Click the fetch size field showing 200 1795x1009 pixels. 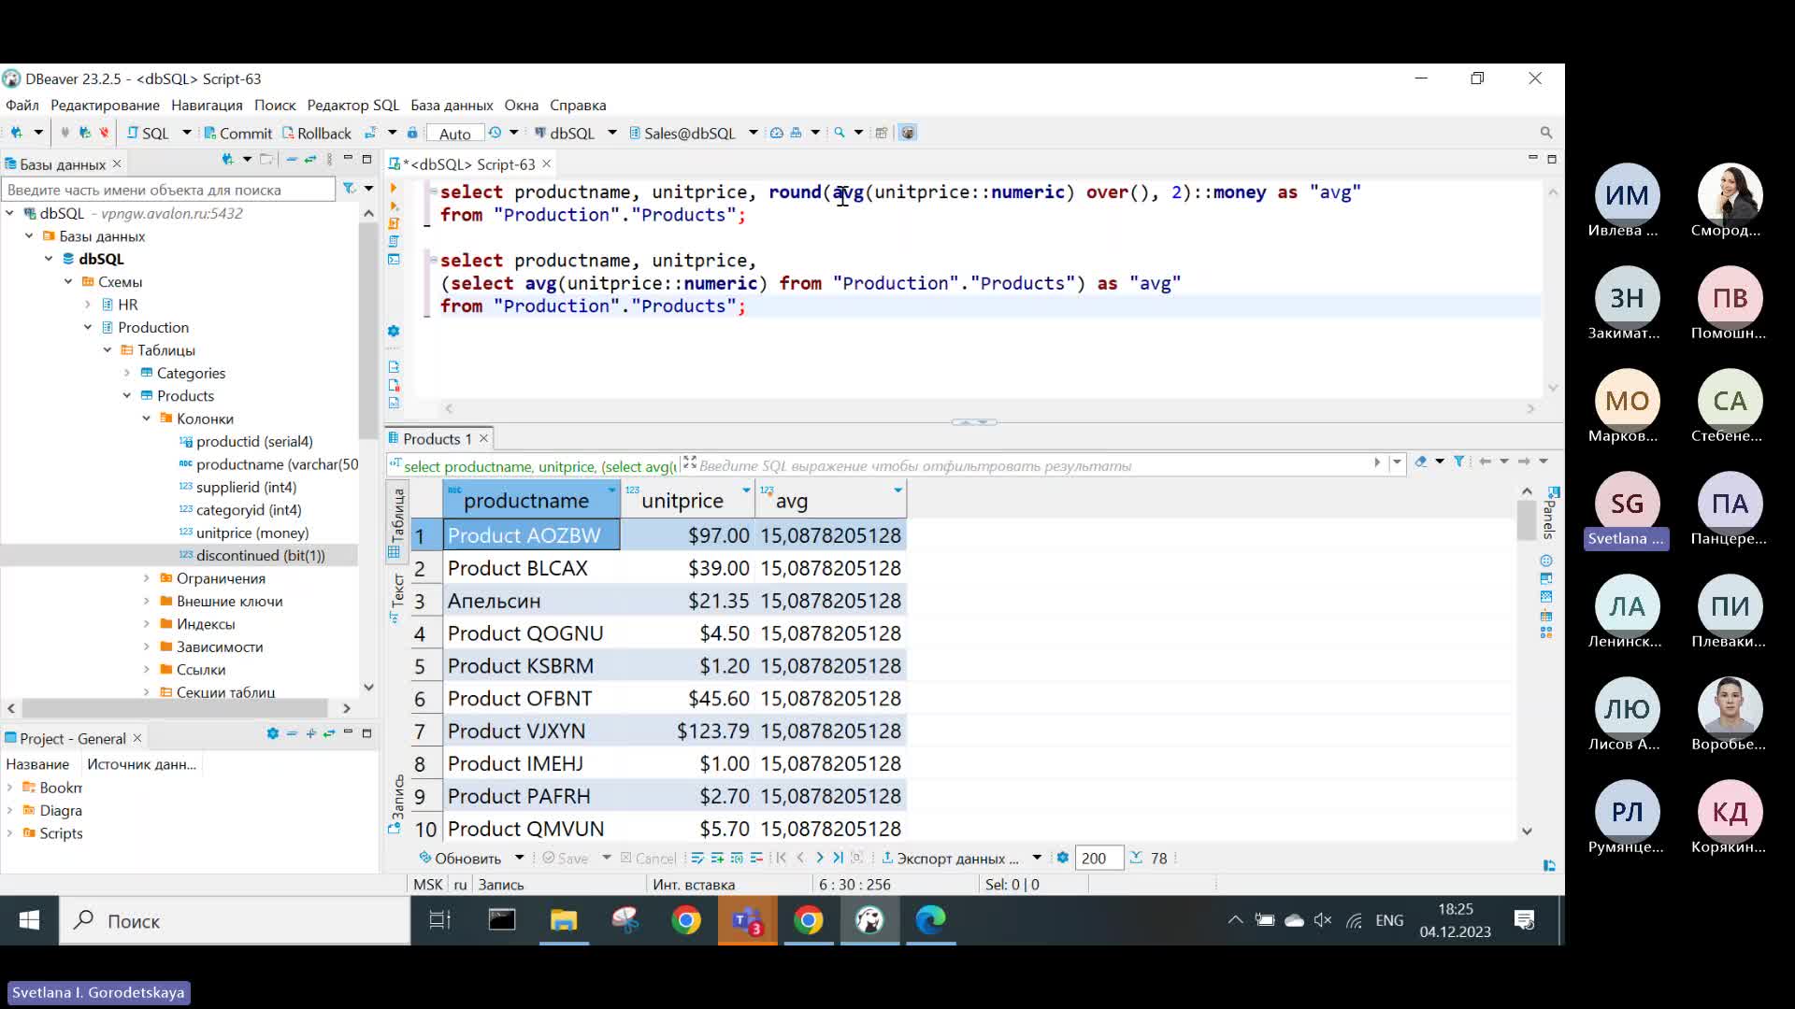(x=1099, y=858)
